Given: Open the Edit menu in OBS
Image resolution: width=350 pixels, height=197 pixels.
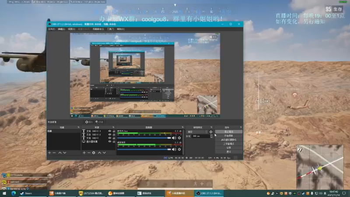Looking at the screenshot, I should (x=61, y=29).
